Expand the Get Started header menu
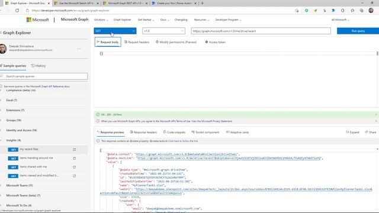The image size is (379, 213). 146,20
